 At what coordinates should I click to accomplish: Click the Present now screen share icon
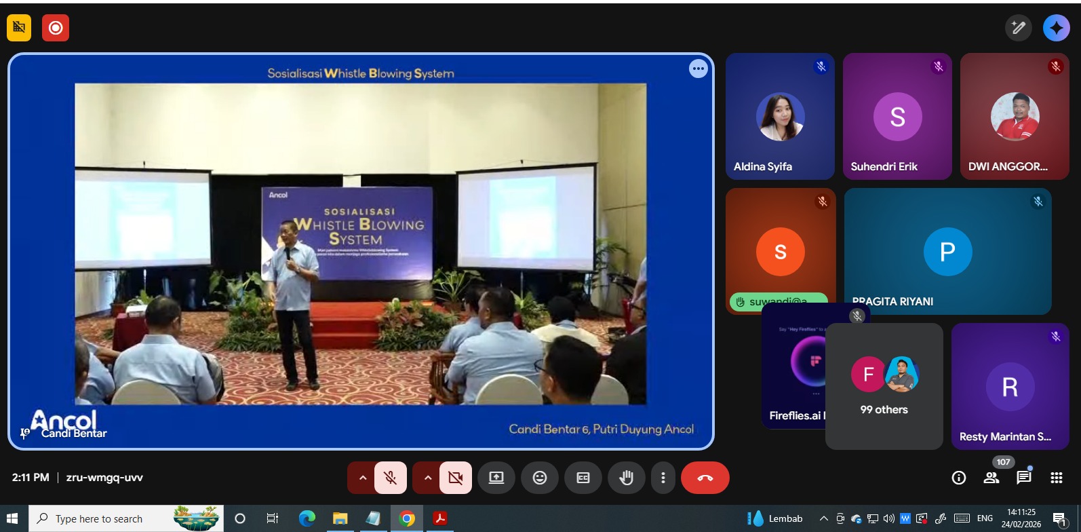(496, 478)
